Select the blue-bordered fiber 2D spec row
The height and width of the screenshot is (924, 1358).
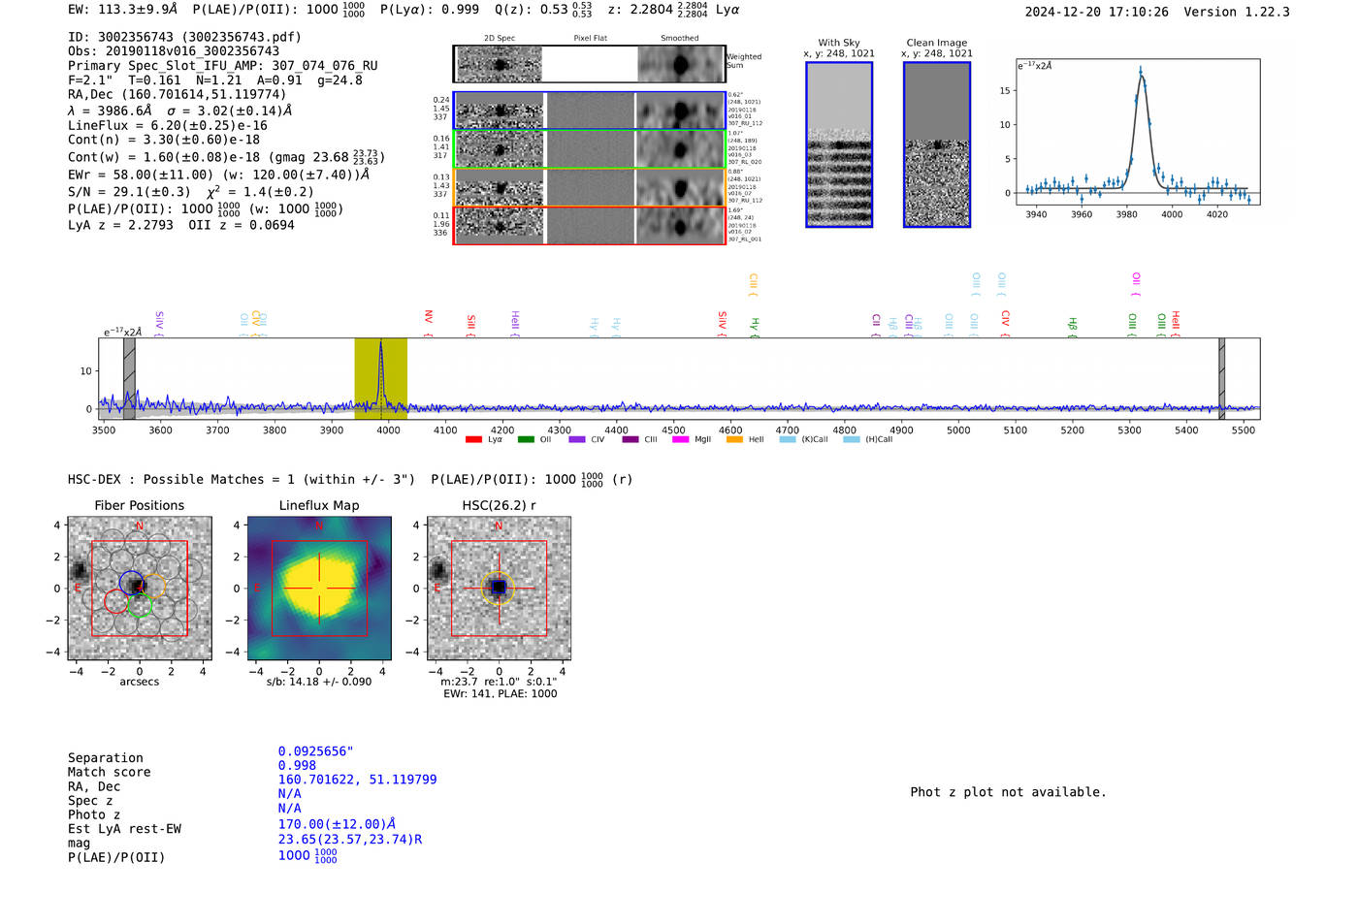coord(590,111)
